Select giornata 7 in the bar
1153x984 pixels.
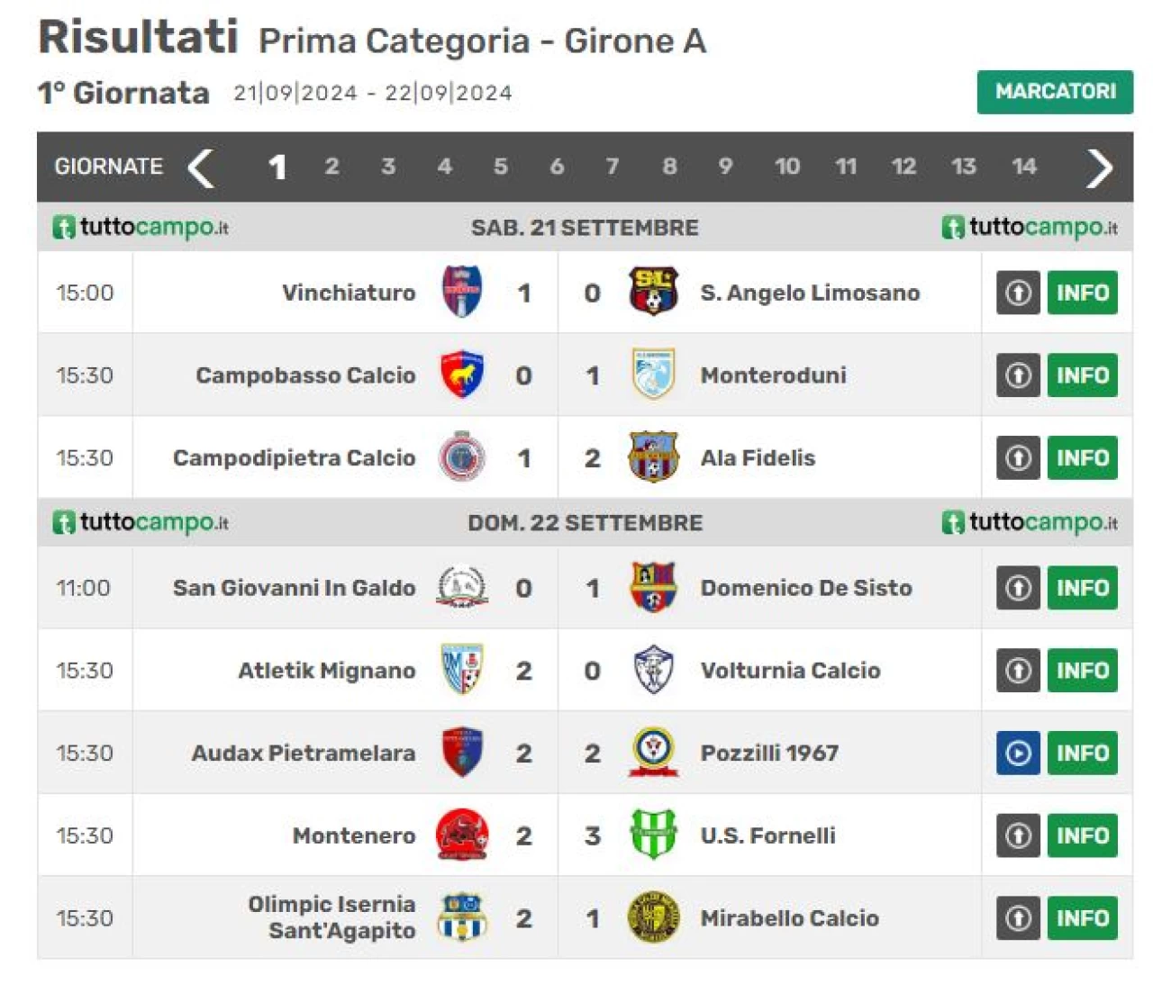[613, 167]
